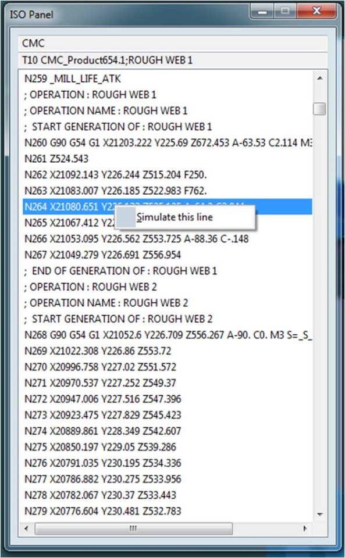This screenshot has width=345, height=558.
Task: Select line N259 _MILL_LIFE_ATK
Action: pyautogui.click(x=168, y=78)
